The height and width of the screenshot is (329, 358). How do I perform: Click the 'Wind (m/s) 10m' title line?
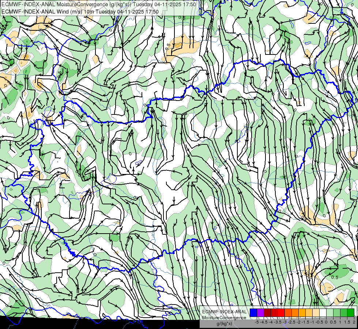pos(80,12)
